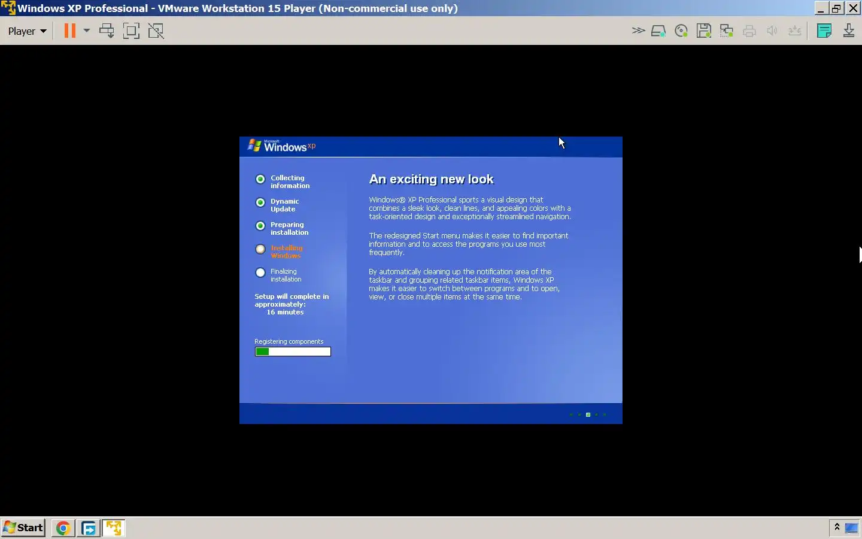Screen dimensions: 862x539
Task: Click the network tray icon in system tray
Action: coord(852,528)
